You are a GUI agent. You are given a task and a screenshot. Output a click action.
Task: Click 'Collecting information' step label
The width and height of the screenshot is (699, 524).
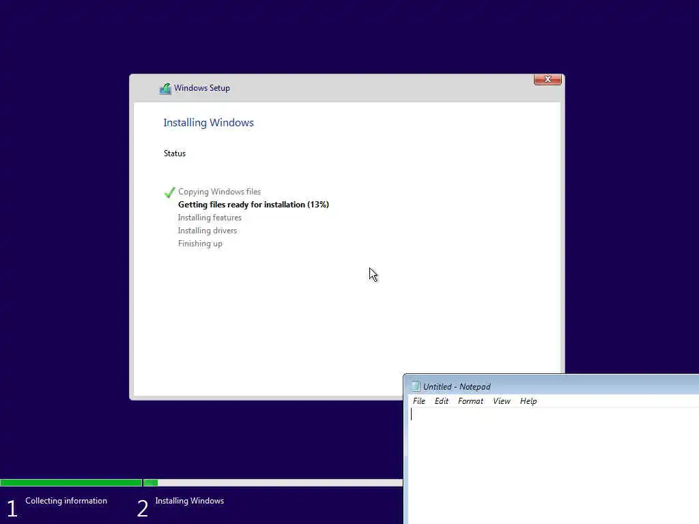point(66,501)
